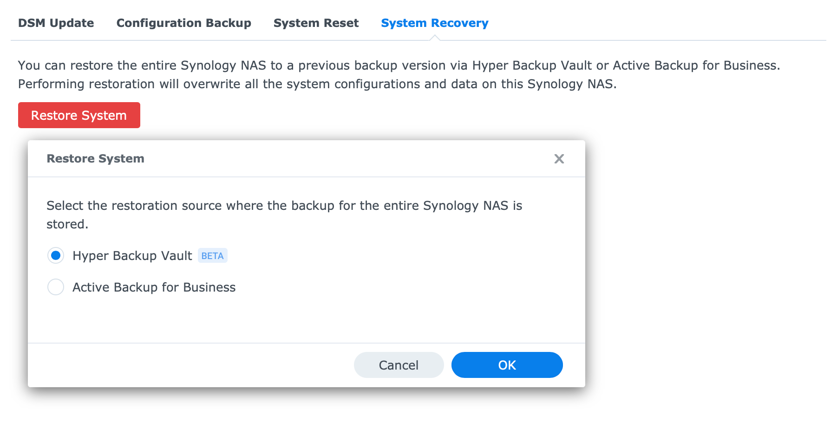Click the Restore System dialog title
Viewport: 837px width, 429px height.
[96, 158]
